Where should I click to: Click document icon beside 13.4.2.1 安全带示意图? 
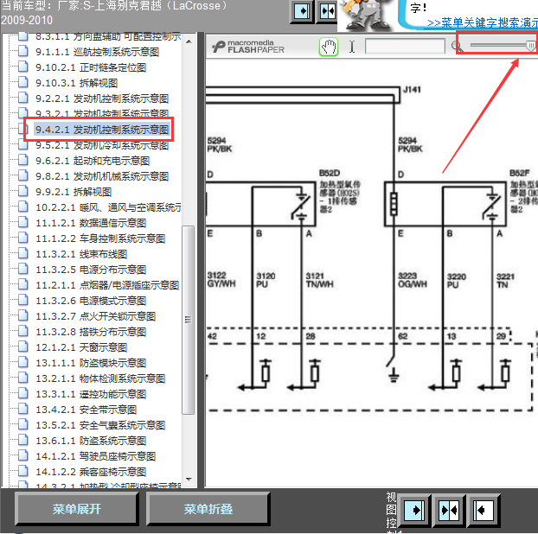[23, 409]
